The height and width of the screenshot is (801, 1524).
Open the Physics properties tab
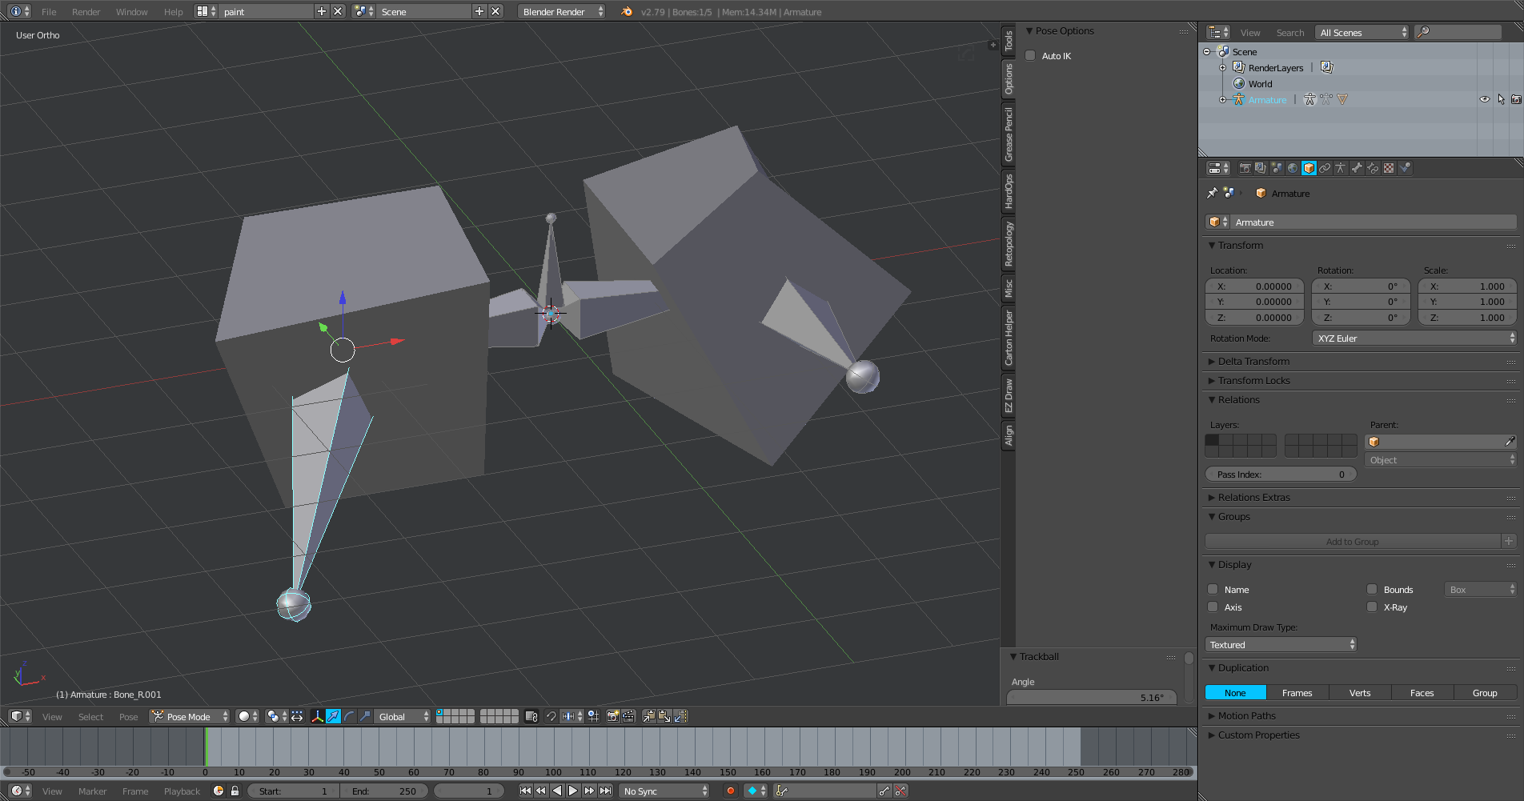(1405, 168)
